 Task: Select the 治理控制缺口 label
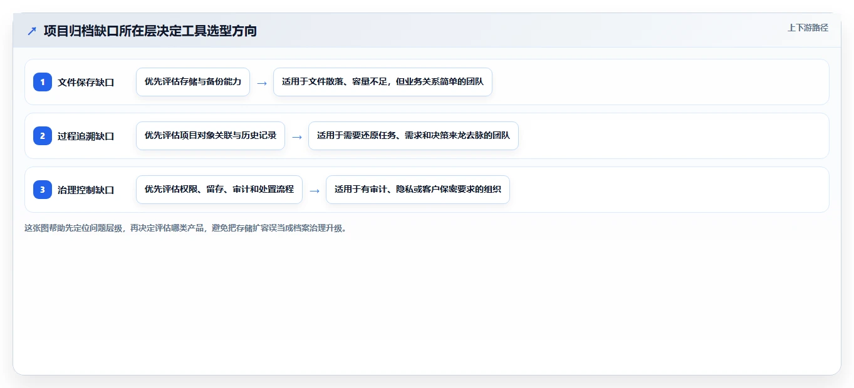tap(86, 190)
